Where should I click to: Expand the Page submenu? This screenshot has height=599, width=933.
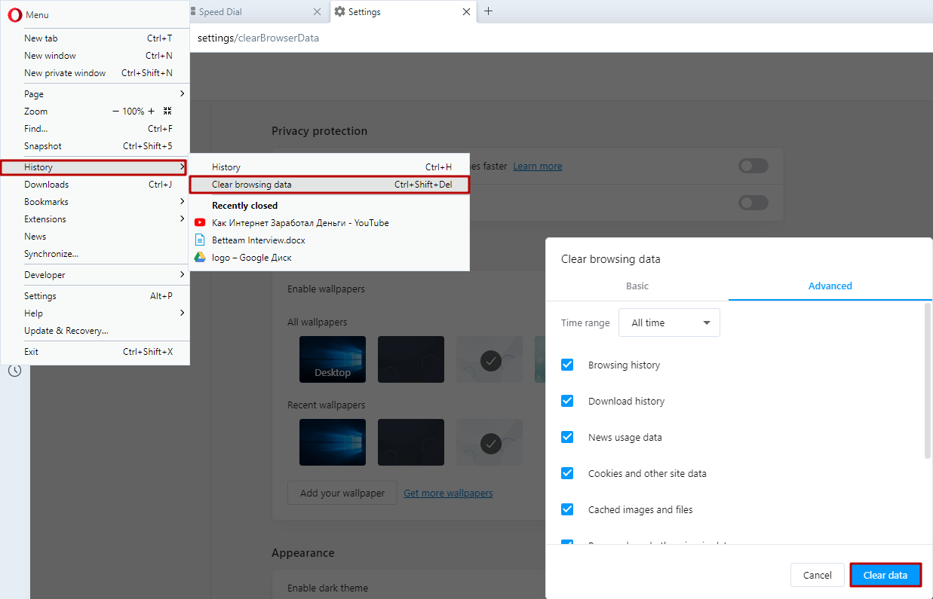(94, 94)
